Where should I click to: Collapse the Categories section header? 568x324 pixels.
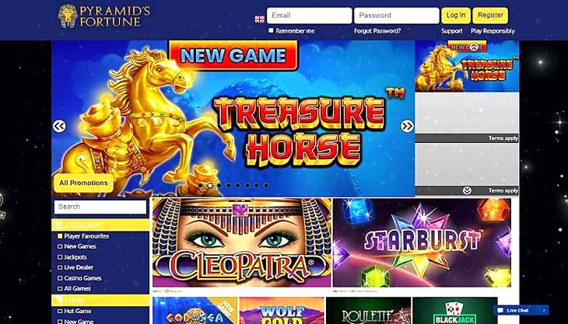click(100, 225)
